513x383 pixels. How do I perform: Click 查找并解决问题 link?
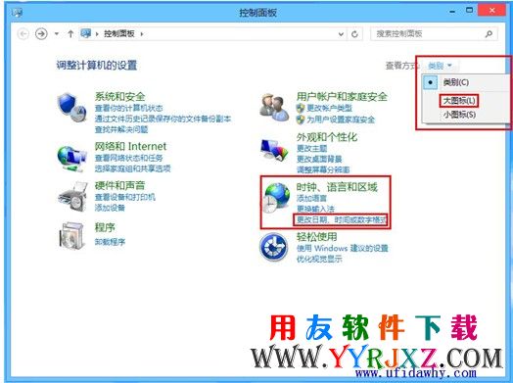coord(121,129)
